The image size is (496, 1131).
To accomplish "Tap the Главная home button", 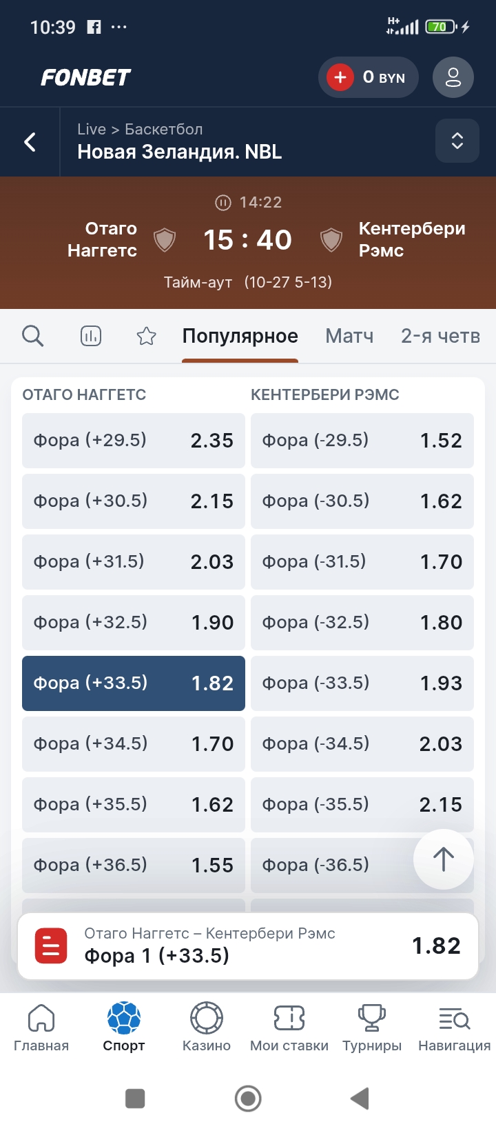I will pyautogui.click(x=41, y=1026).
